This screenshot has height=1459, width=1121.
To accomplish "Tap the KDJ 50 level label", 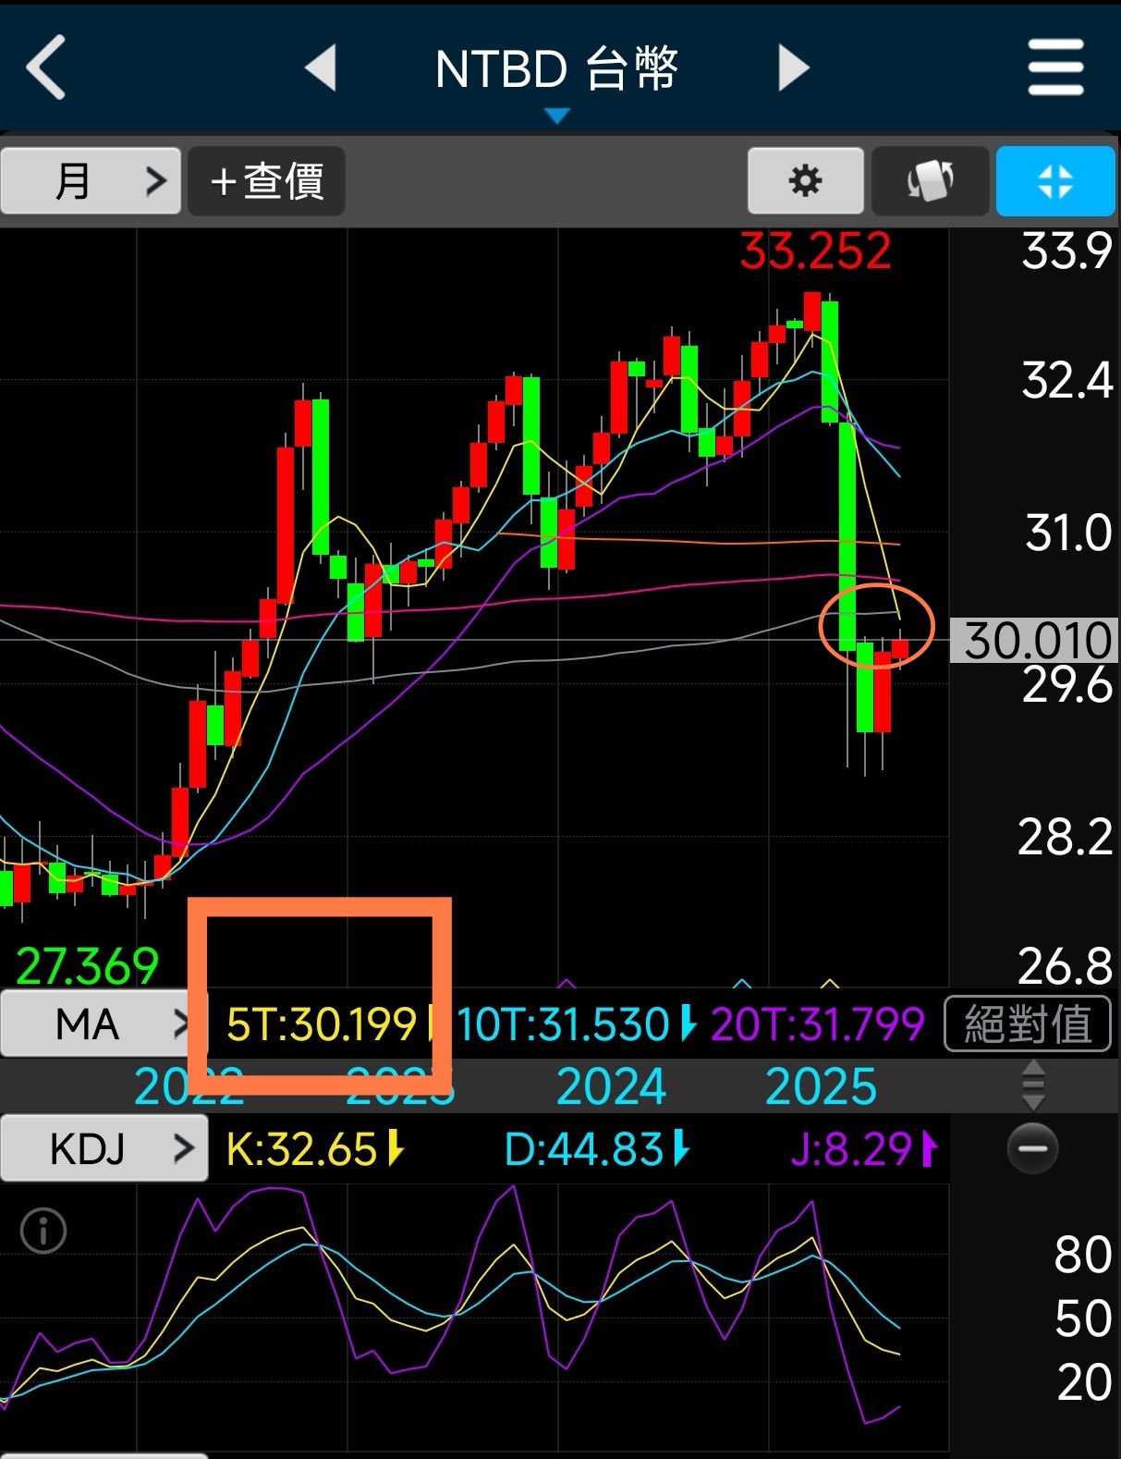I will (1082, 1319).
